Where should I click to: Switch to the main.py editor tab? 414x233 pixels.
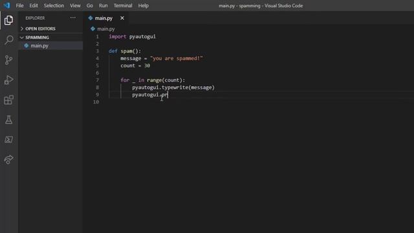[103, 18]
